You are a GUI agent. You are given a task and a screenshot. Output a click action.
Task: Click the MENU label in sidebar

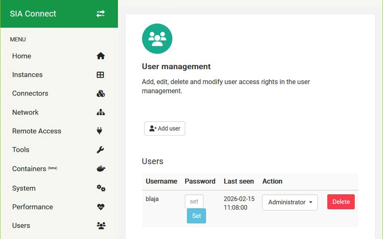click(18, 39)
